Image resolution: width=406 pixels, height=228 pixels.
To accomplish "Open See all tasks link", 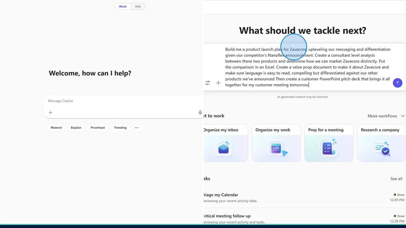I will click(x=396, y=179).
